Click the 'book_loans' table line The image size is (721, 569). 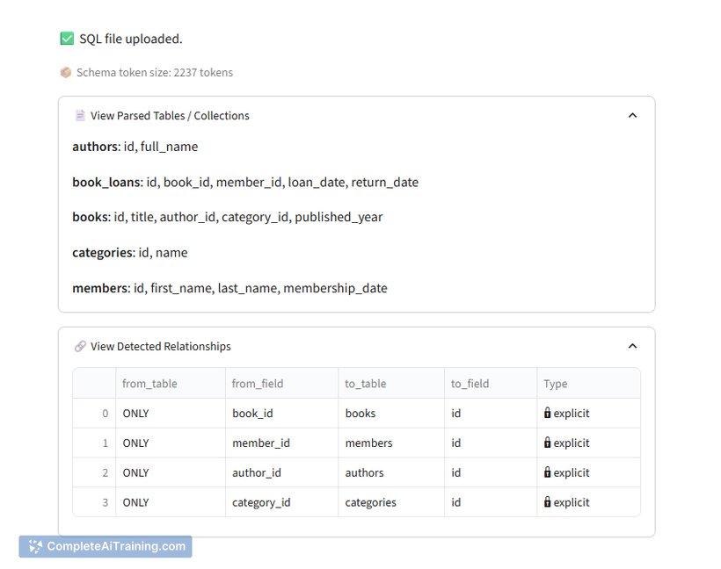(245, 183)
